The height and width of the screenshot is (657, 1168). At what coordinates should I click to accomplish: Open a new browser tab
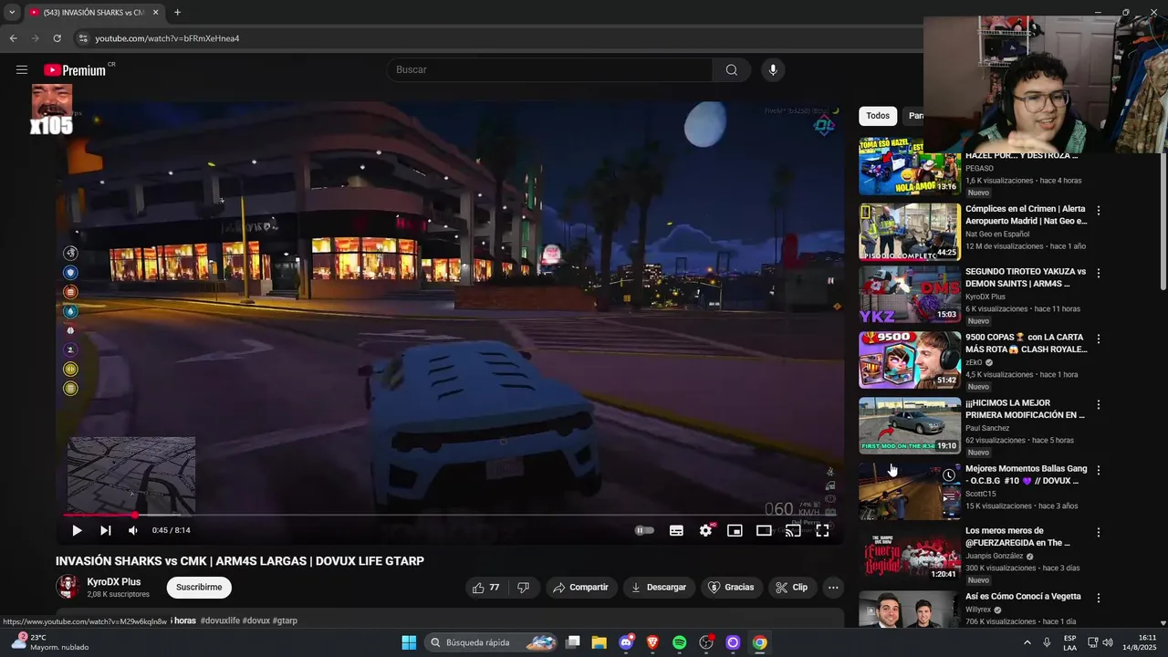click(177, 13)
